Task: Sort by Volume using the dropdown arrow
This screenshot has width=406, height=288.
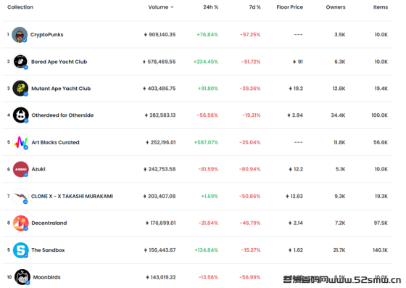Action: (172, 7)
